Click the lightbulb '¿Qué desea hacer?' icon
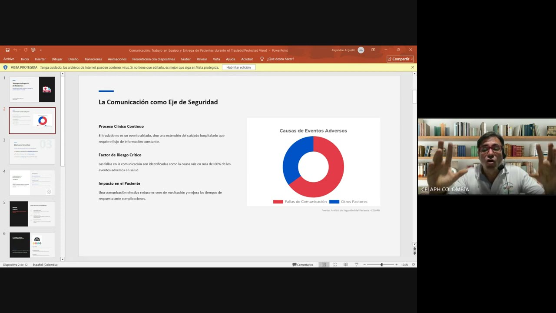 pyautogui.click(x=262, y=59)
